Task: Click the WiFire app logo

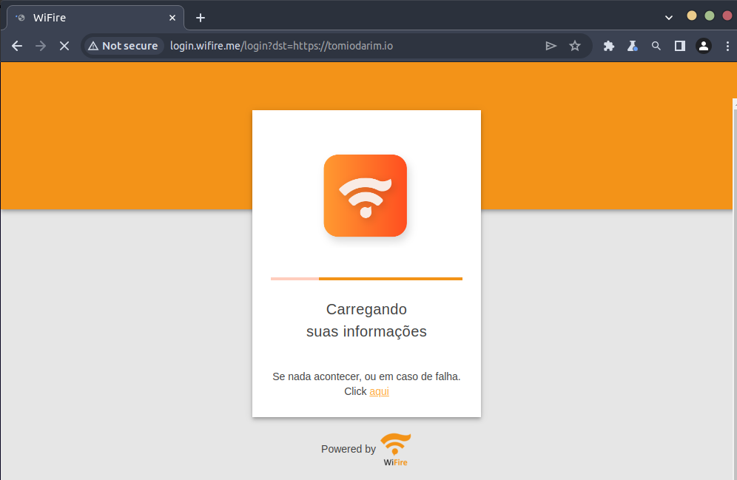Action: click(366, 195)
